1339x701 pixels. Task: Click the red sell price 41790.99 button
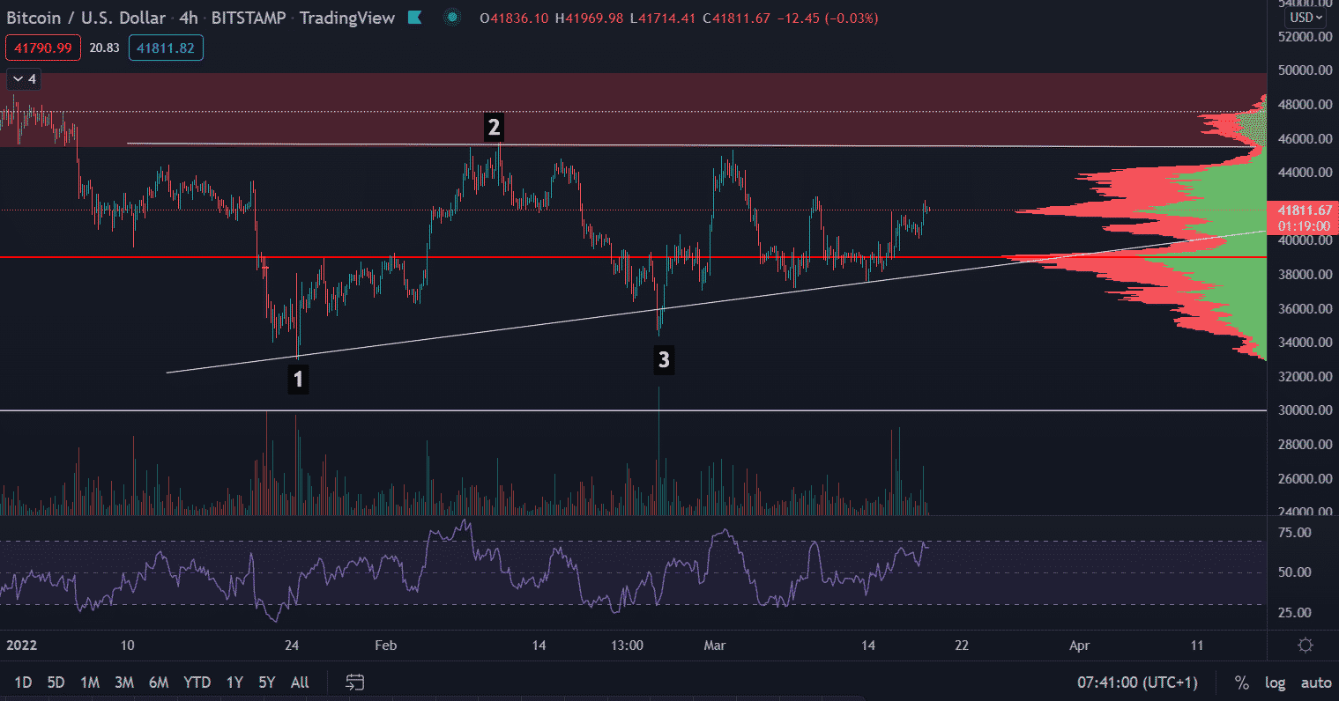point(43,48)
